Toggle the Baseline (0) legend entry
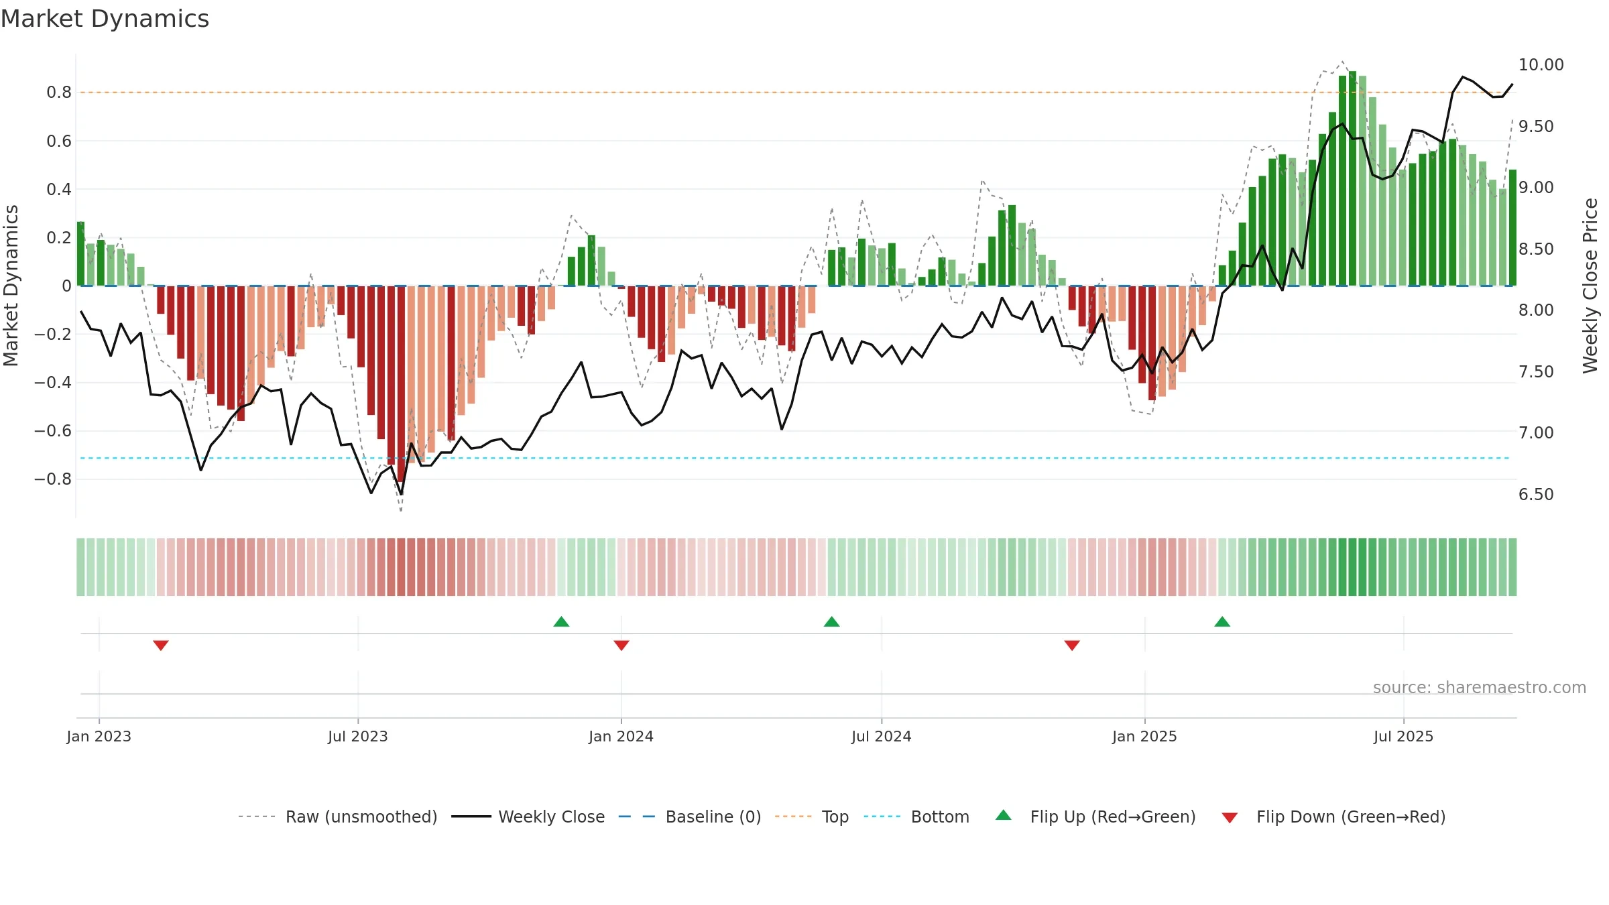 (x=690, y=817)
